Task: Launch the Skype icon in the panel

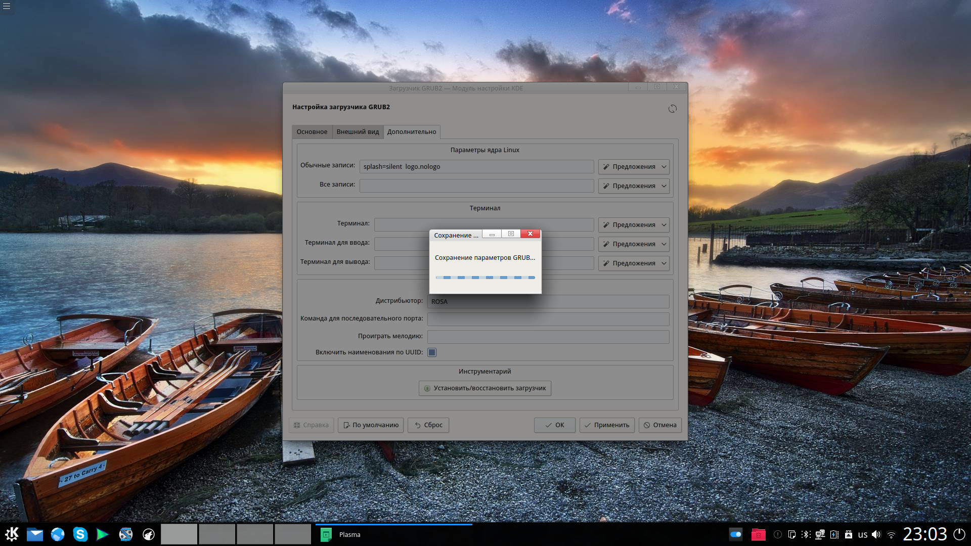Action: pos(80,534)
